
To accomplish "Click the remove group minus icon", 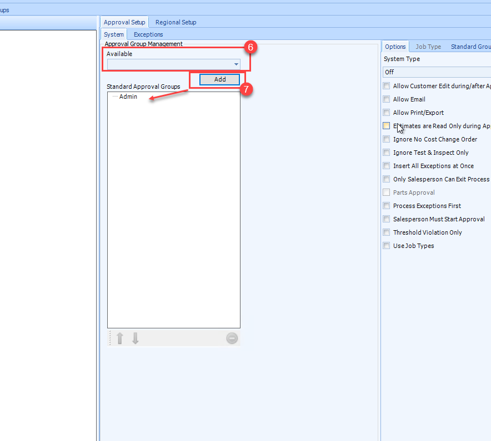I will click(x=232, y=338).
